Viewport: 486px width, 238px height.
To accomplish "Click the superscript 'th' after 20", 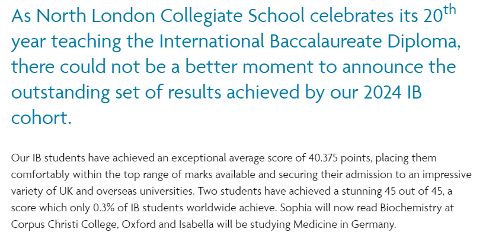I will click(x=449, y=11).
